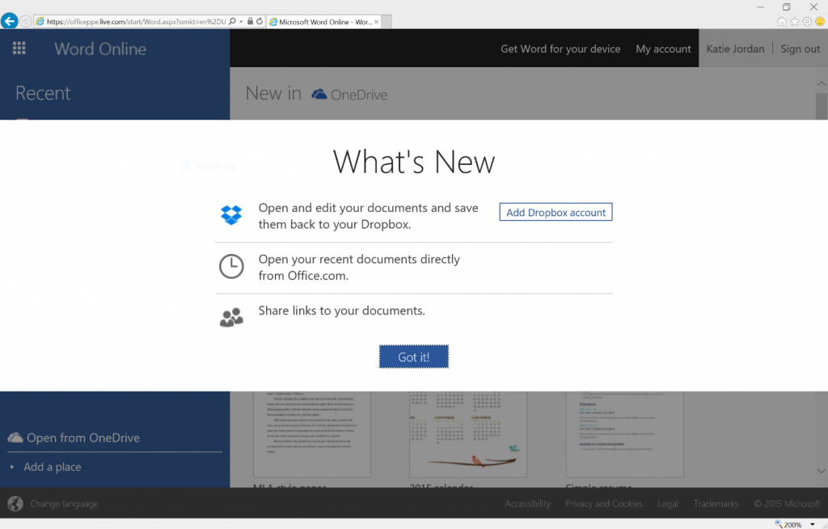The width and height of the screenshot is (828, 529).
Task: Click Add Dropbox account
Action: click(556, 212)
